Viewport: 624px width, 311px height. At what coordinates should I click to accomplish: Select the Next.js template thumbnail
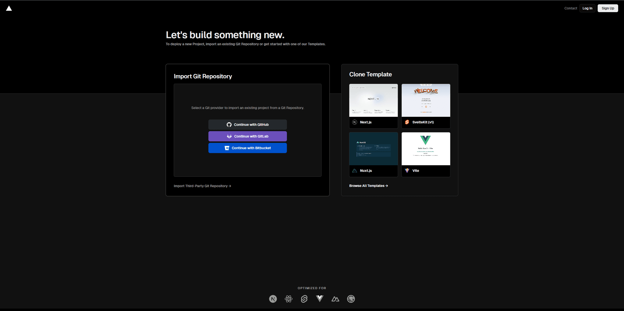373,100
